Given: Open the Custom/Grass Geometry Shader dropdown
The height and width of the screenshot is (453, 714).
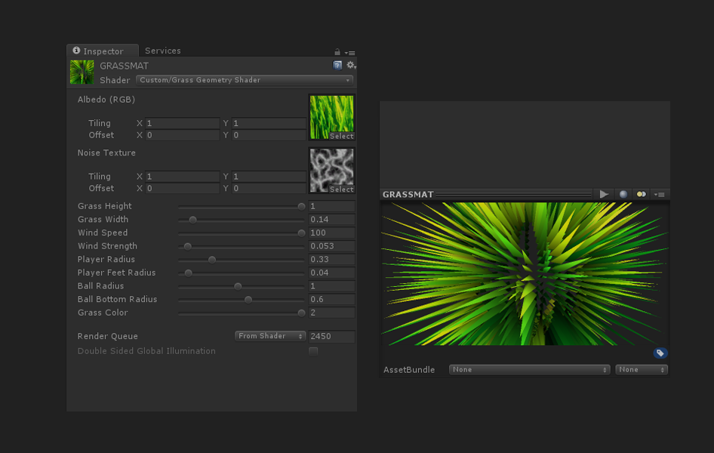Looking at the screenshot, I should coord(245,80).
